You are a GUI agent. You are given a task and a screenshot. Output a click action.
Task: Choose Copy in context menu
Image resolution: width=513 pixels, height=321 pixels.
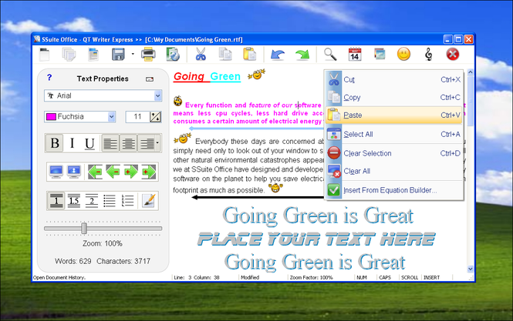[394, 97]
